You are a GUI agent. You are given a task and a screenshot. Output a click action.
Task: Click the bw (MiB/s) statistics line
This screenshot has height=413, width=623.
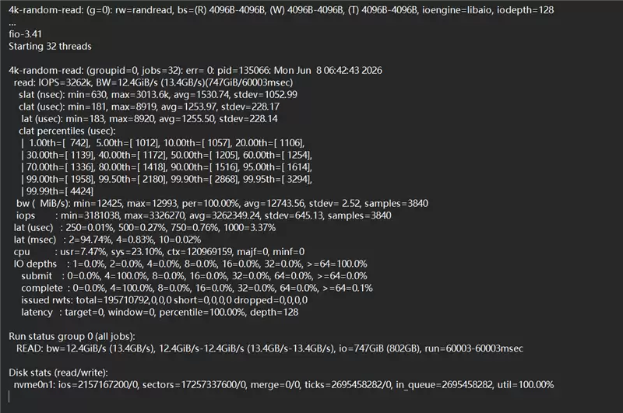[222, 204]
